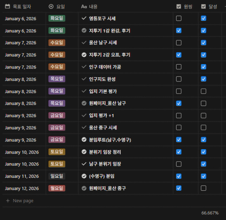Viewport: 226px width, 220px height.
Task: Click the select-type icon beside 요일
Action: point(51,7)
